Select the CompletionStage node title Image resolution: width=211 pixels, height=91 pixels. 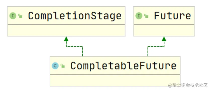point(75,16)
